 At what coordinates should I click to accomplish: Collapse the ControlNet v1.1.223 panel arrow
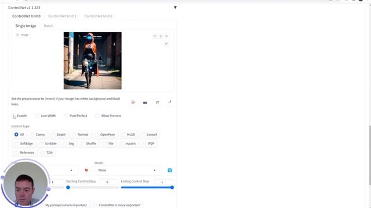click(175, 8)
